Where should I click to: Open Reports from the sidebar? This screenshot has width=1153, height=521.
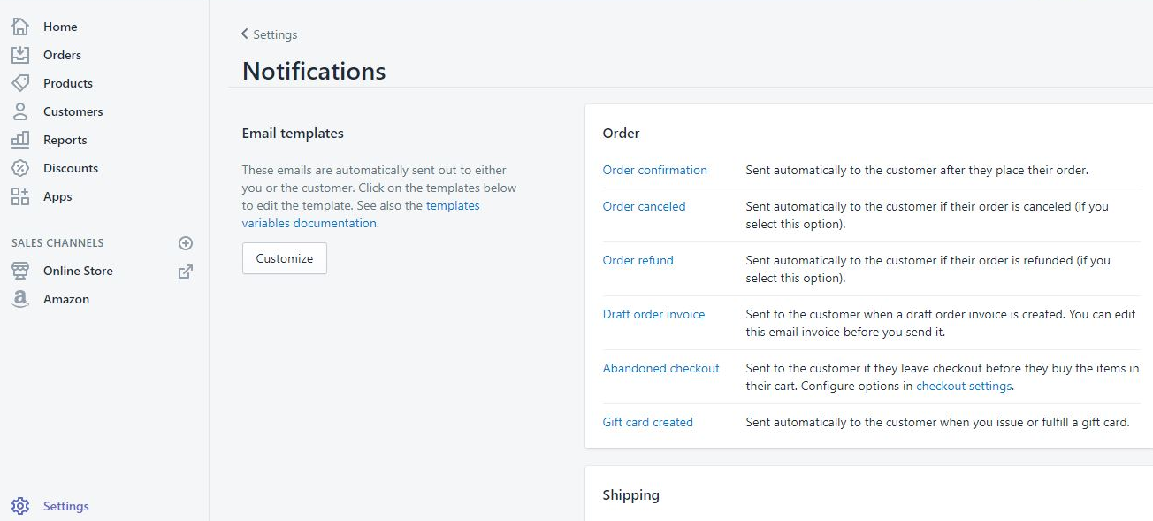click(65, 140)
